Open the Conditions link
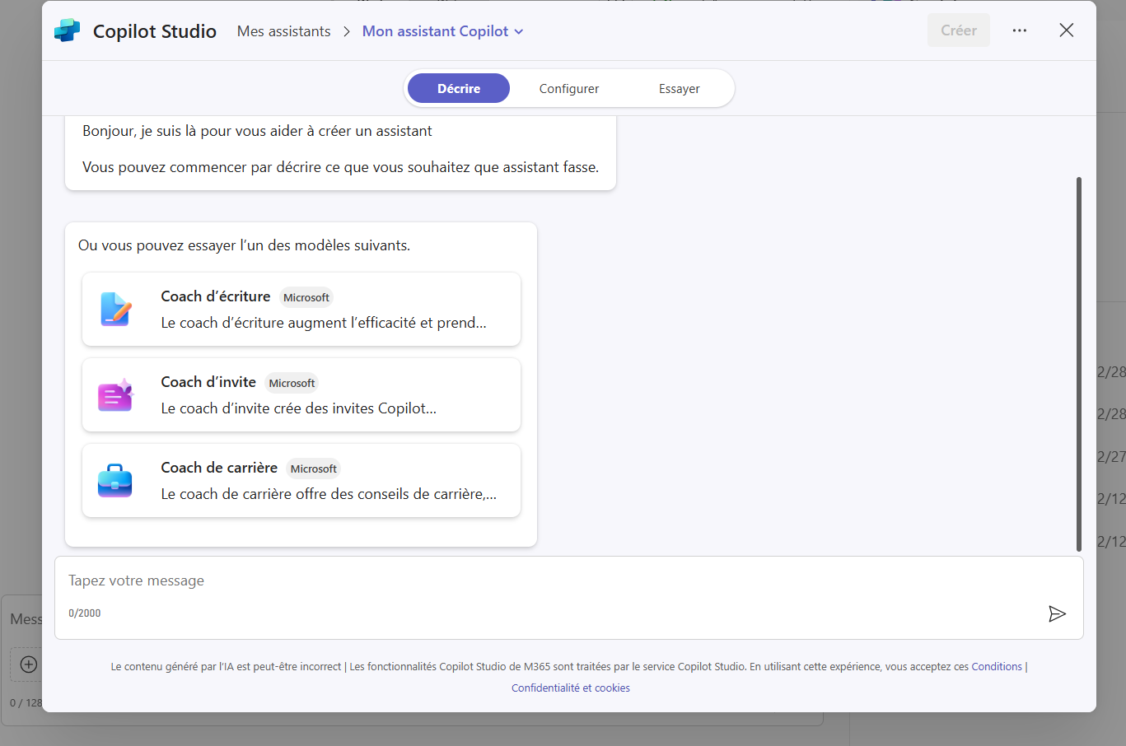1126x746 pixels. click(997, 667)
